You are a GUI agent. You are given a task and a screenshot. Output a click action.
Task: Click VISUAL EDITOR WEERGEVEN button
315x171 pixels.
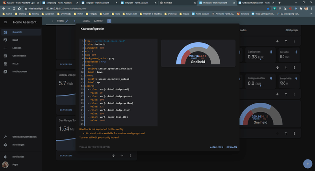pos(94,147)
